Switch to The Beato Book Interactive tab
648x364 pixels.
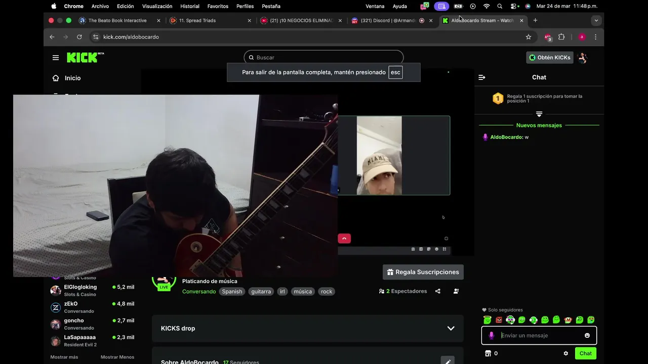coord(119,20)
